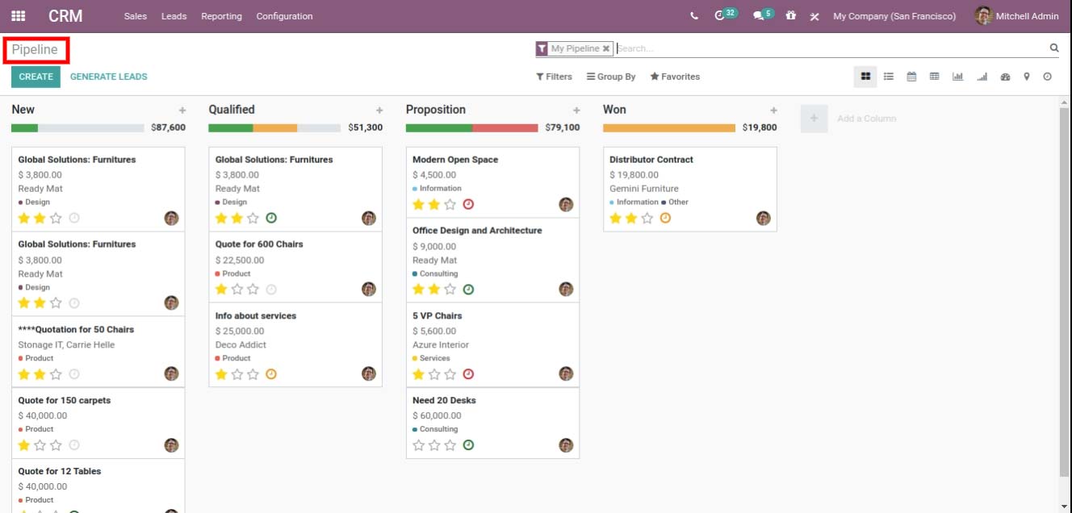This screenshot has height=513, width=1072.
Task: Click GENERATE LEADS button
Action: tap(109, 77)
